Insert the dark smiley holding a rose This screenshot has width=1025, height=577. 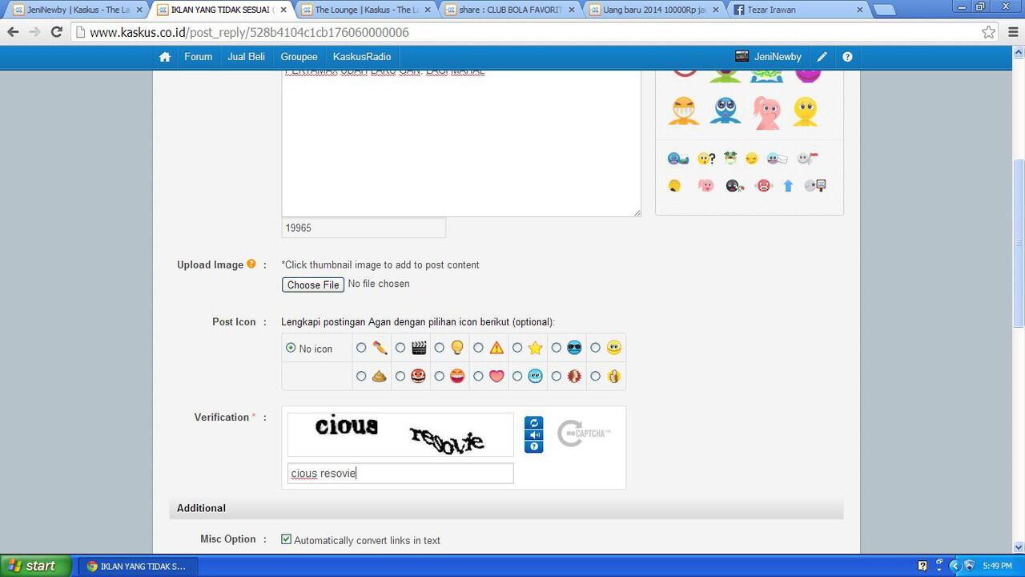[x=734, y=186]
